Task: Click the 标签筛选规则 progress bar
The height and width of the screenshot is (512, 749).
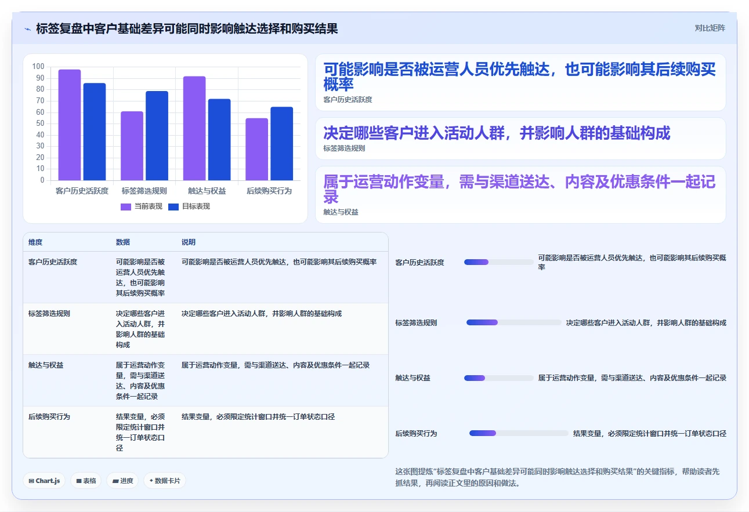Action: [x=514, y=322]
